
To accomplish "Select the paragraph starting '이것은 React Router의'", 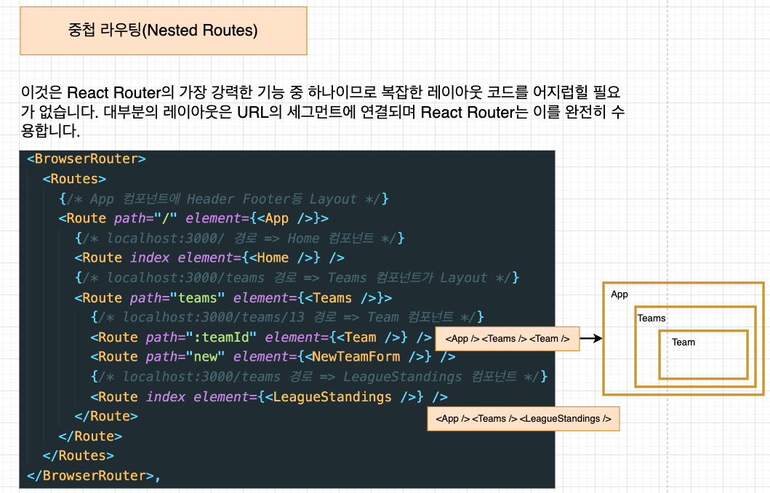I will [x=323, y=111].
